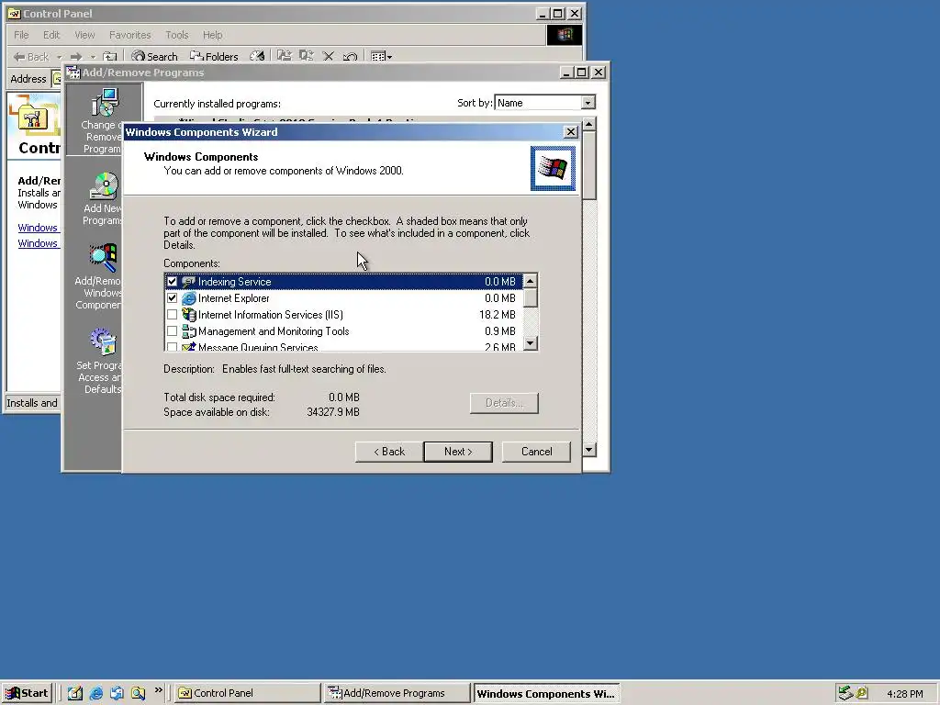The width and height of the screenshot is (940, 705).
Task: Click Folders in Control Panel toolbar
Action: pos(214,57)
